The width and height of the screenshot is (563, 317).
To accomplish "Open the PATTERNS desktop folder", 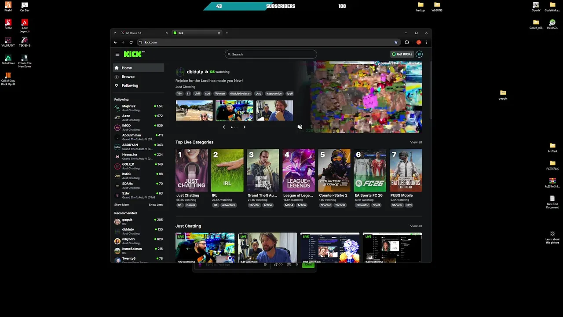I will [x=552, y=165].
